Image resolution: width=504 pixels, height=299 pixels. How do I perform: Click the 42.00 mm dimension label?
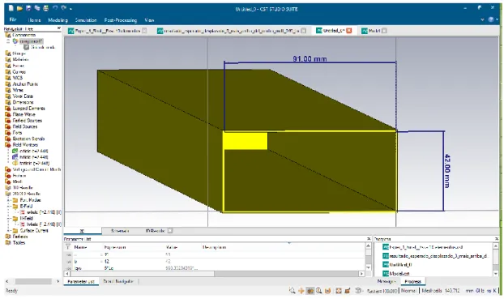[x=447, y=171]
